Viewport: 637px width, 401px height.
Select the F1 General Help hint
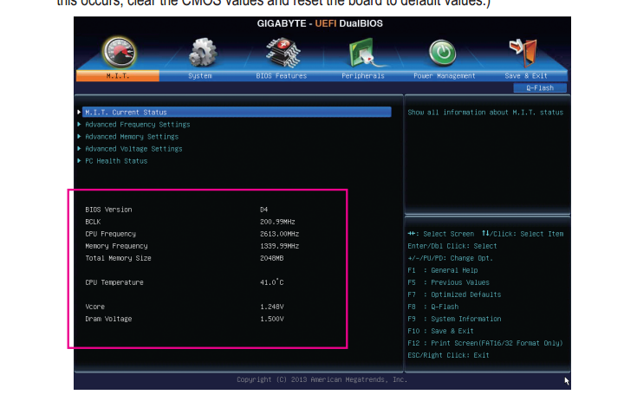click(443, 270)
